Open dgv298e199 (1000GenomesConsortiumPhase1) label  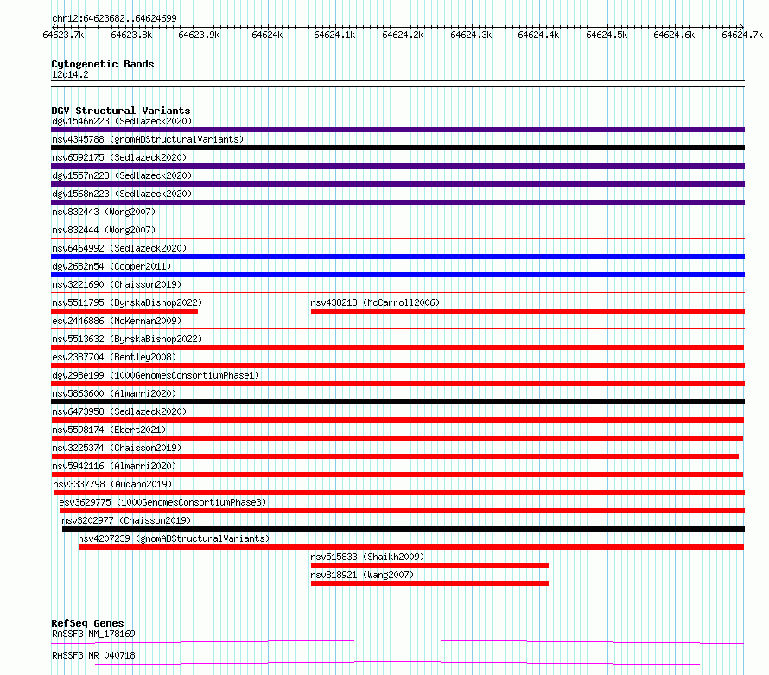coord(156,375)
